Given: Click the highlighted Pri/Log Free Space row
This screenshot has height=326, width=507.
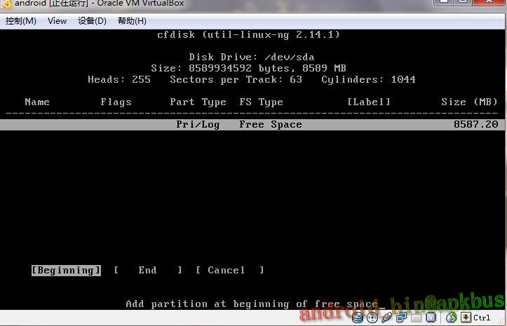Looking at the screenshot, I should tap(252, 125).
